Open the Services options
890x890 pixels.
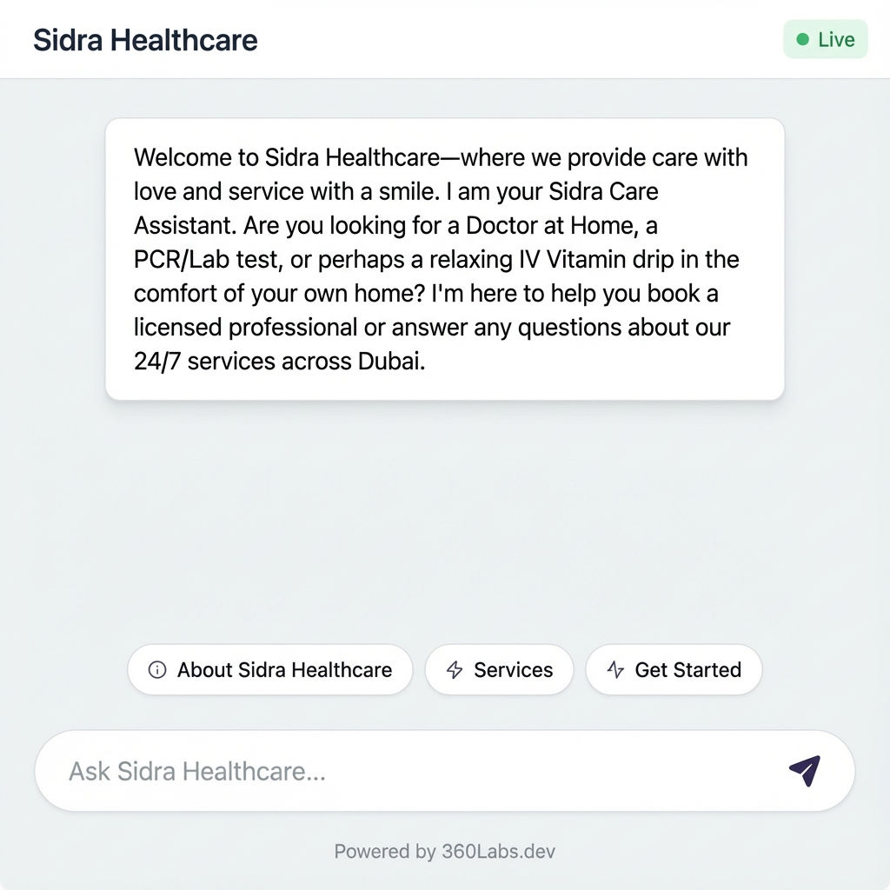[499, 669]
